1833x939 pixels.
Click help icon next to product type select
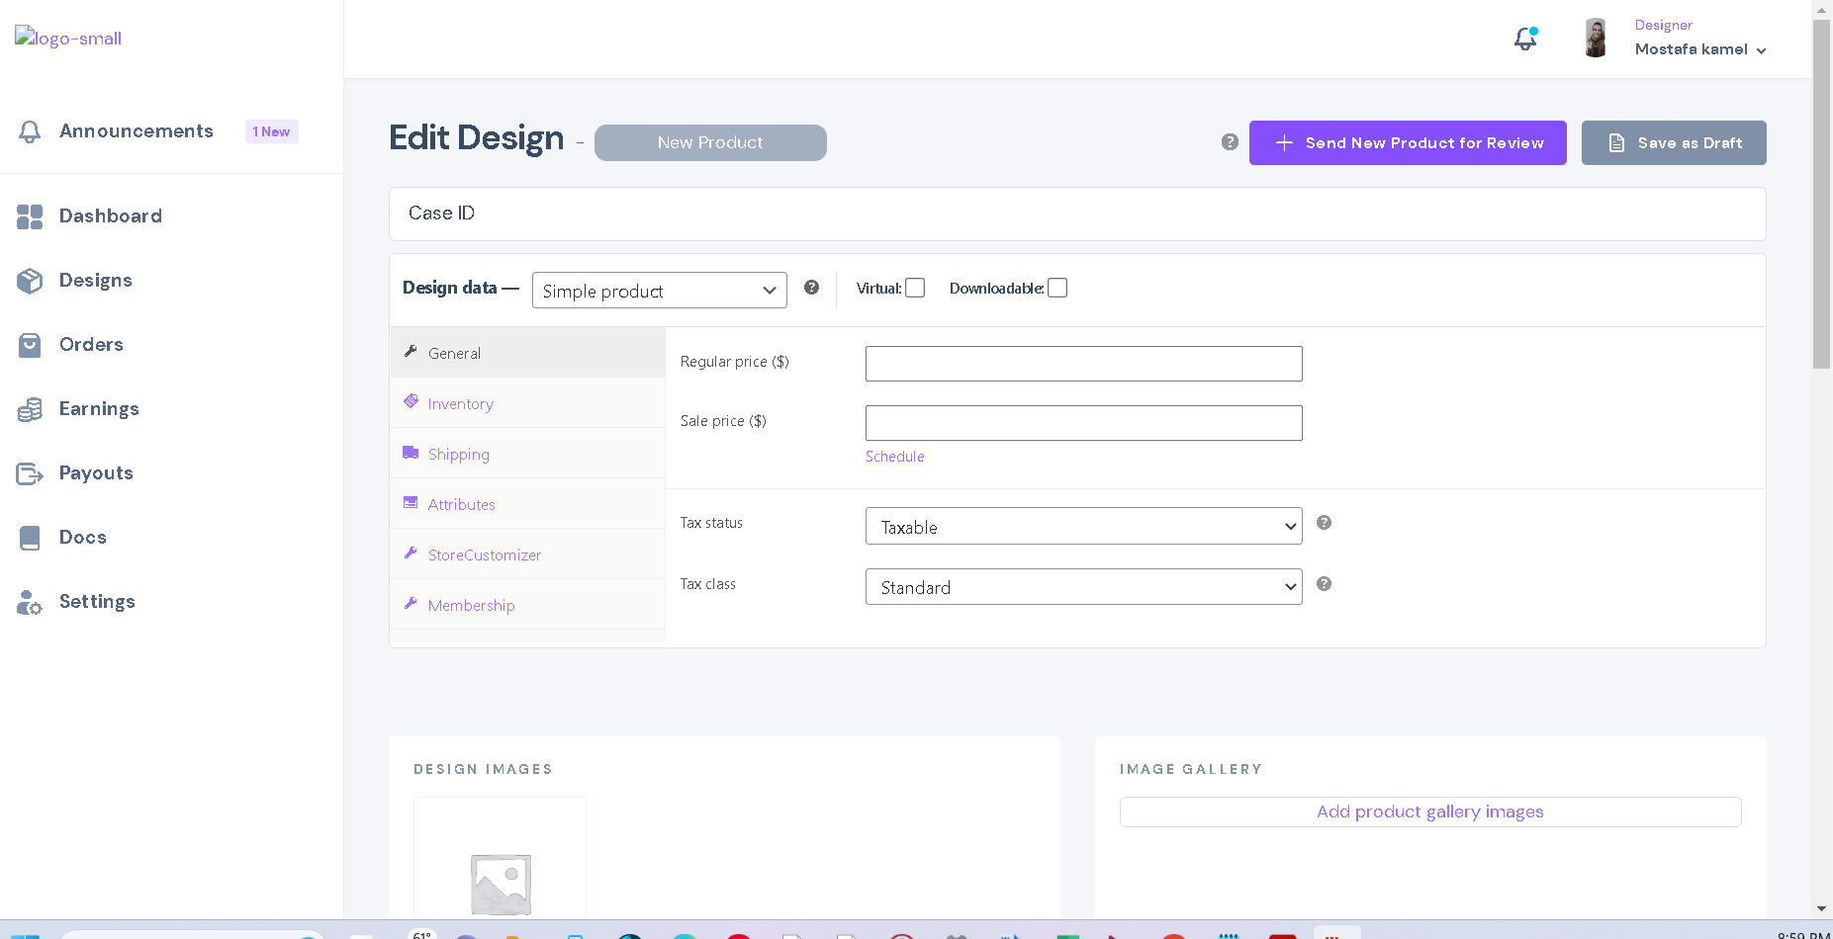[811, 288]
